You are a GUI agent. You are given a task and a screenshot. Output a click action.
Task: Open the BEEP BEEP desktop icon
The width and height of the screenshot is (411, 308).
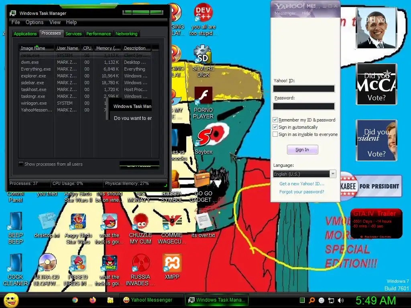tap(16, 221)
